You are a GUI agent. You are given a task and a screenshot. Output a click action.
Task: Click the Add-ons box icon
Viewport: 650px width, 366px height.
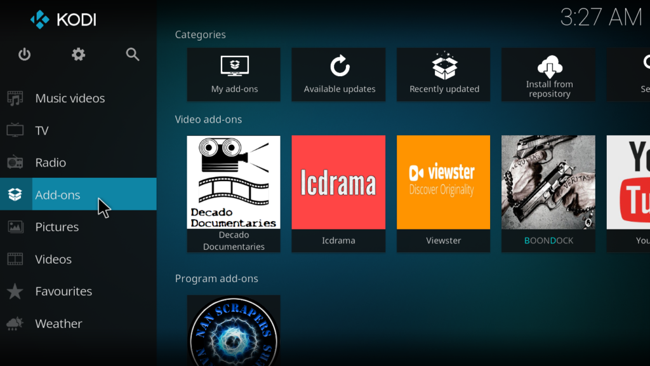[15, 194]
